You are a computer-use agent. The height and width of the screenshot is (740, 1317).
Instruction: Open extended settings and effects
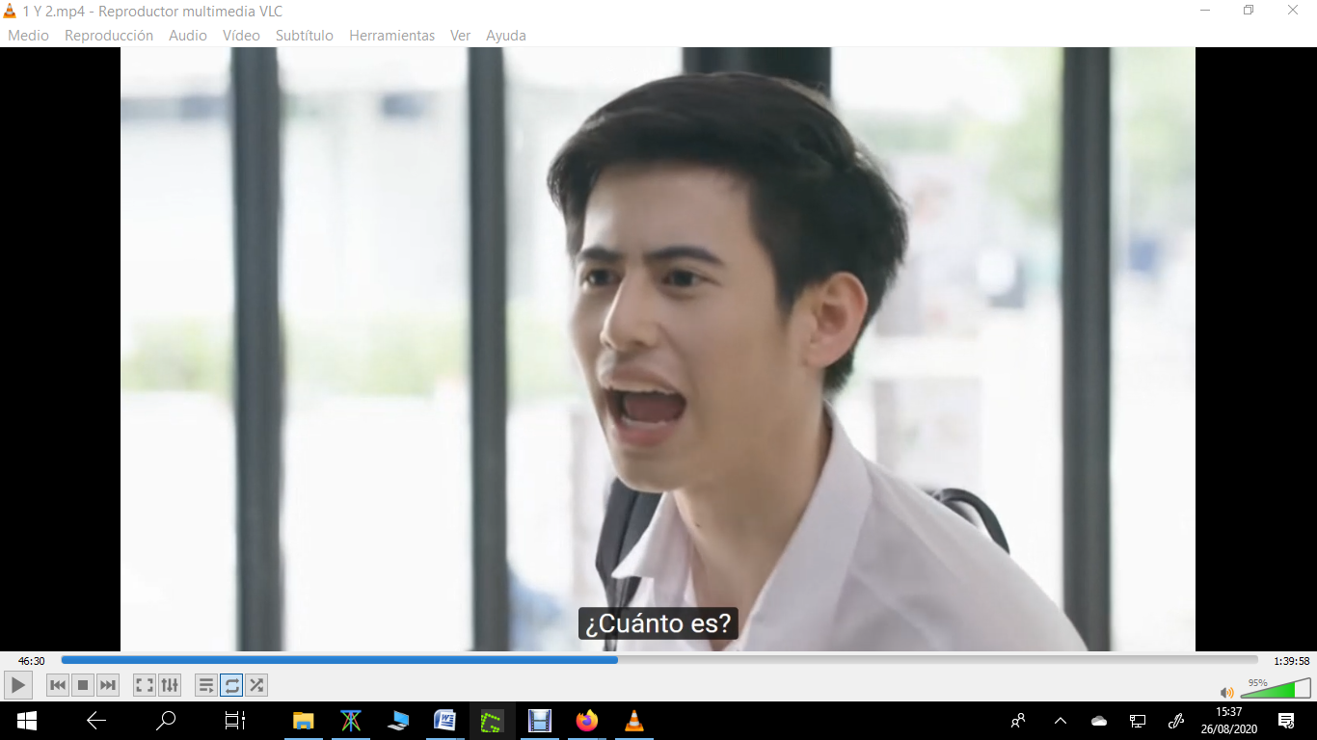[170, 685]
